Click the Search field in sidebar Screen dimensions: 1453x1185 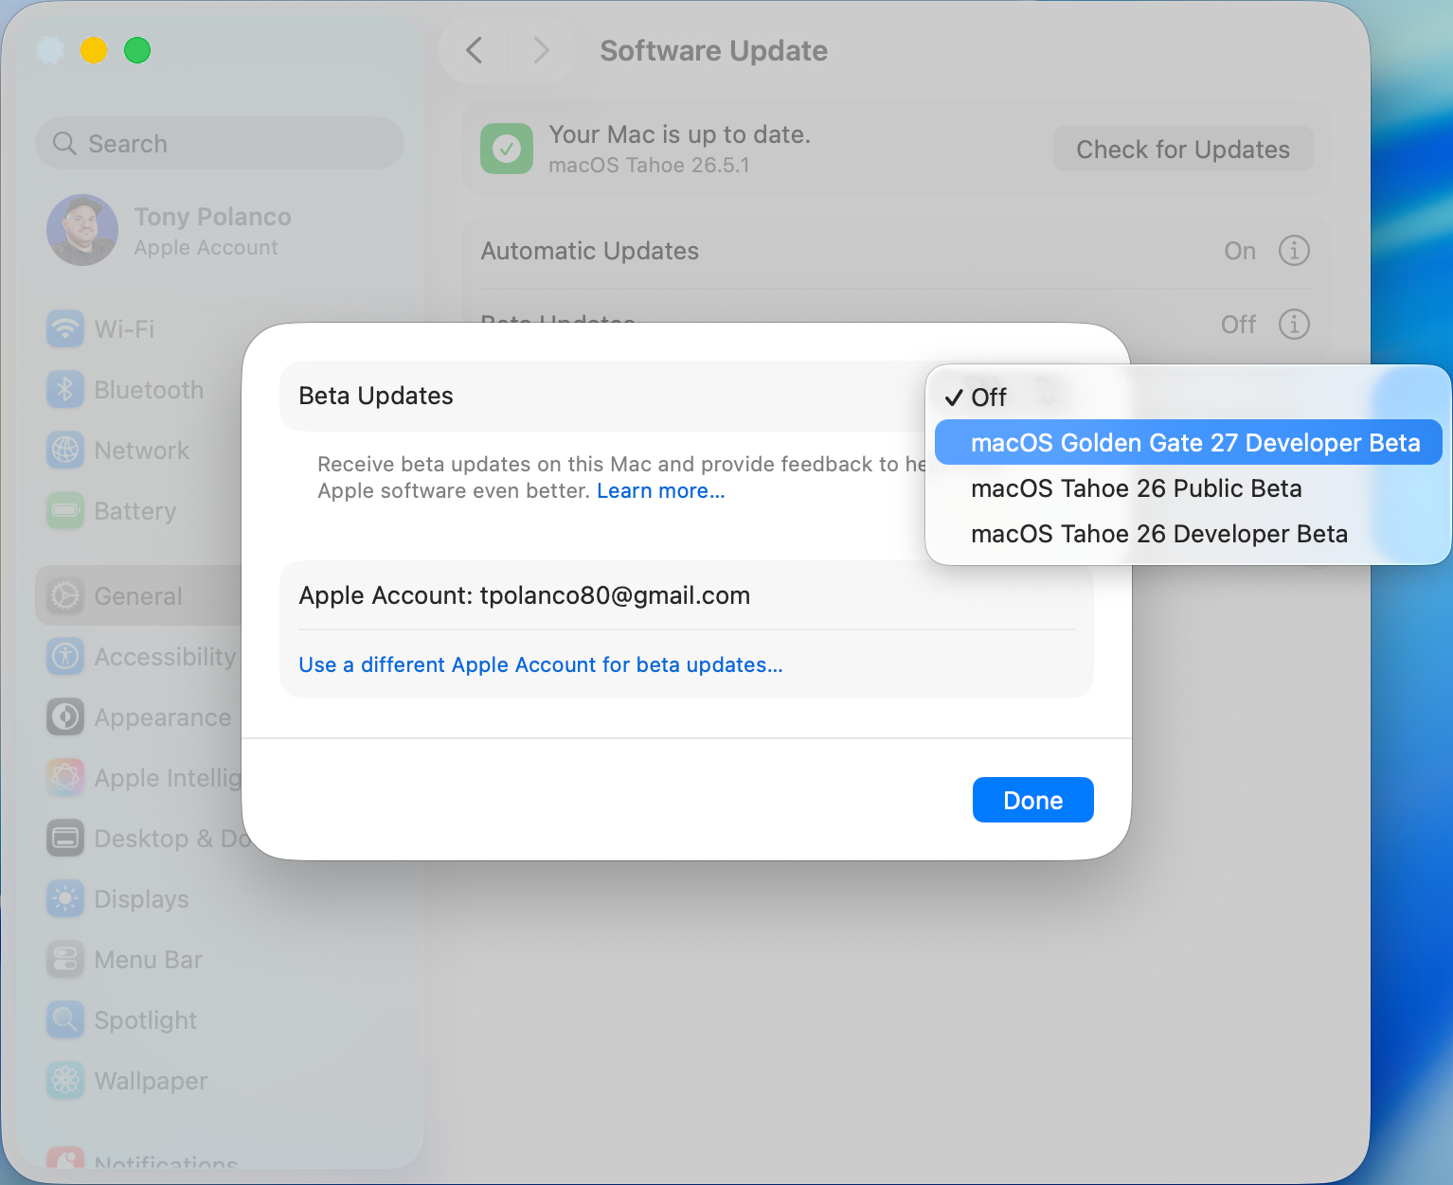[220, 144]
